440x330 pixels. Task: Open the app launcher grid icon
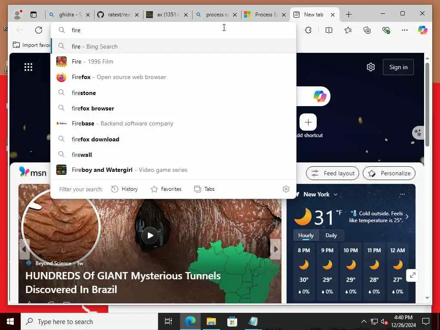(28, 67)
